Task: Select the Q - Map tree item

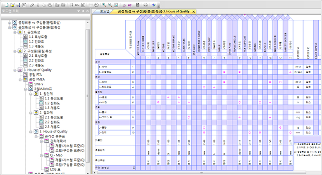Action: [x=56, y=155]
